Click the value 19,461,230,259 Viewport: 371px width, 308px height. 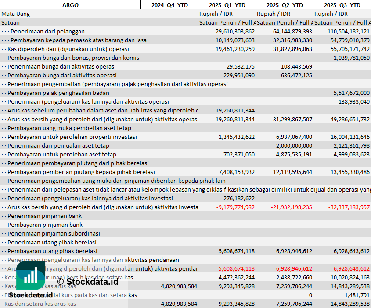coord(235,49)
